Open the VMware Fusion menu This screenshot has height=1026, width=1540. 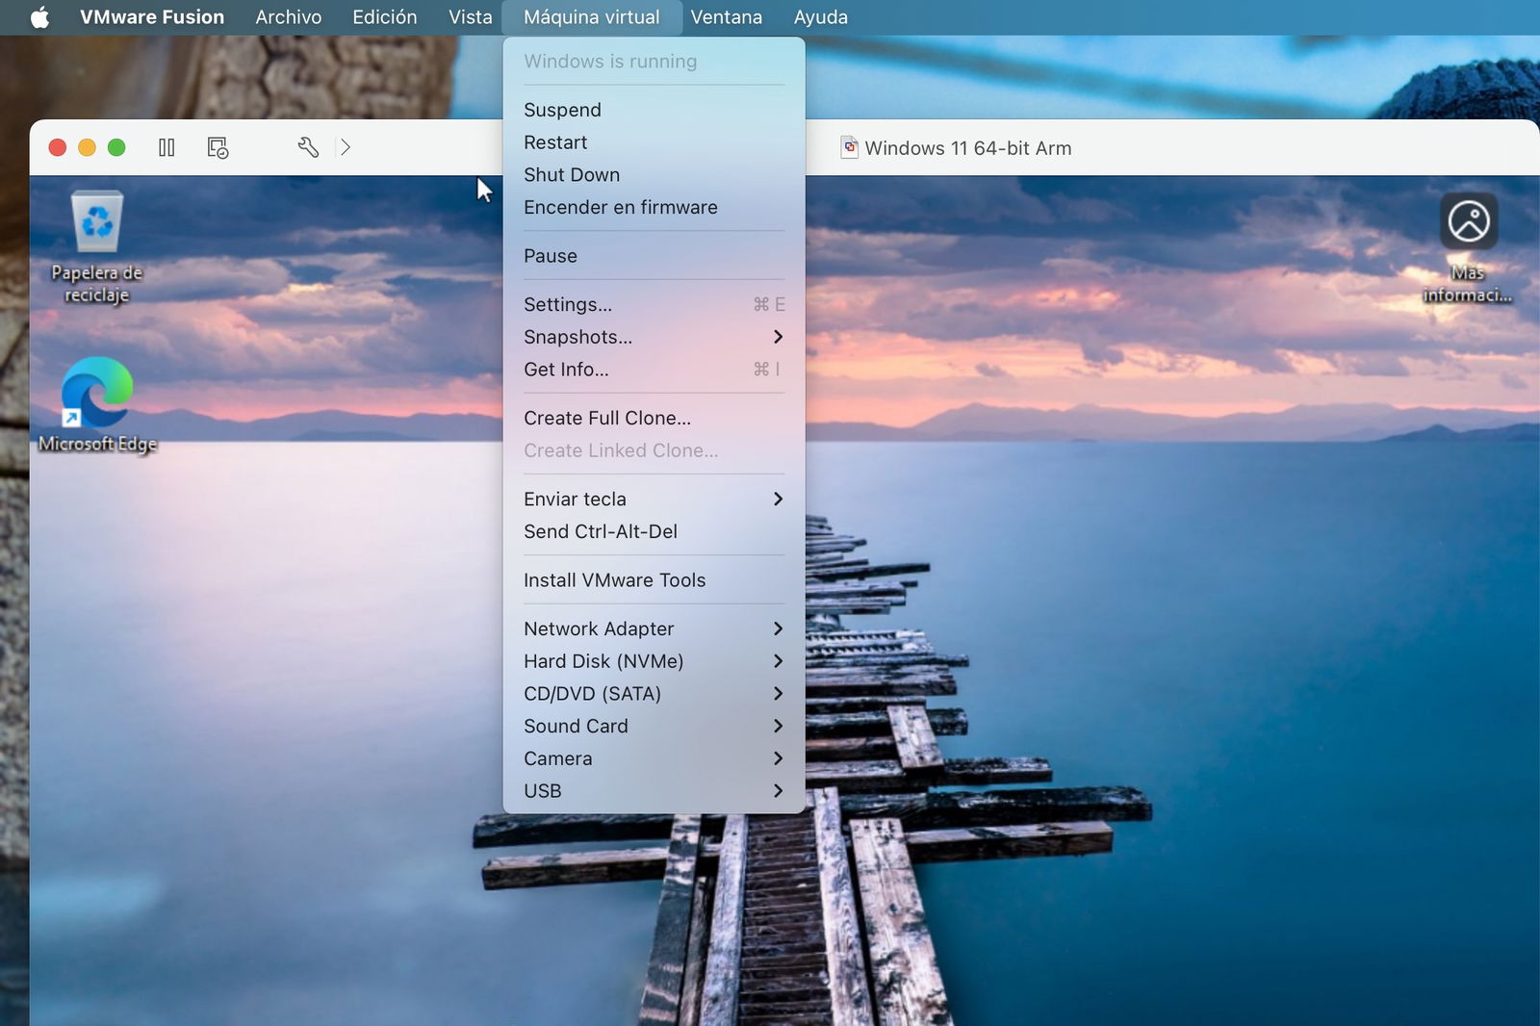(x=152, y=17)
